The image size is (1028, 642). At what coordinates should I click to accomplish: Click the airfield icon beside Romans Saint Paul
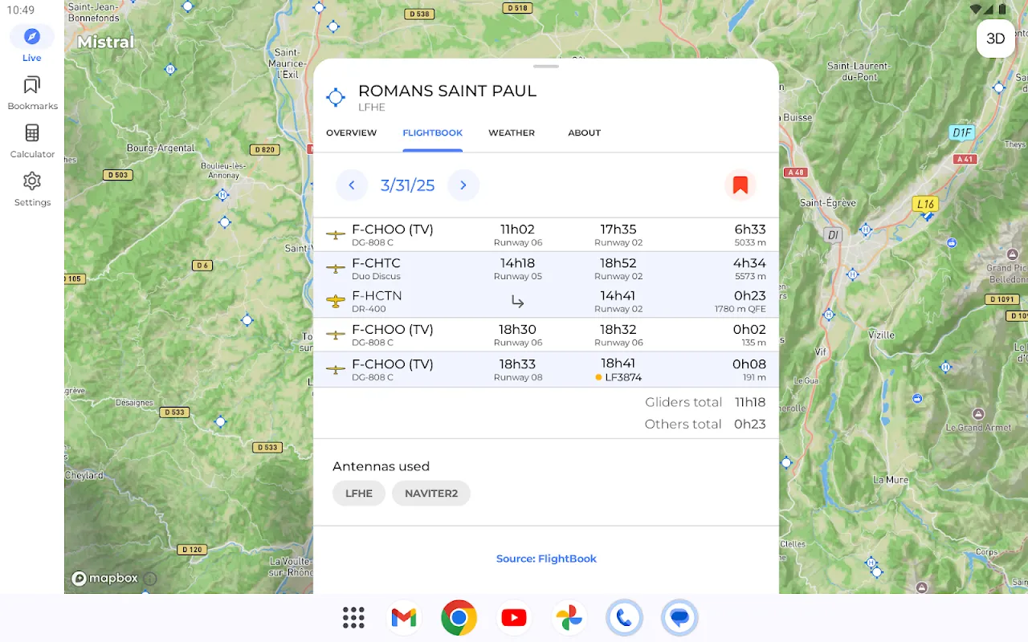click(x=335, y=97)
